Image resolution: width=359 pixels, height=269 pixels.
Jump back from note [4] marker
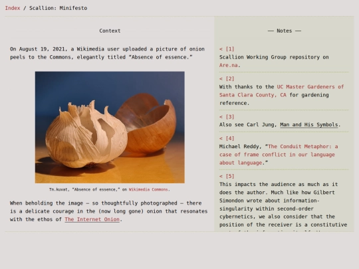[227, 138]
